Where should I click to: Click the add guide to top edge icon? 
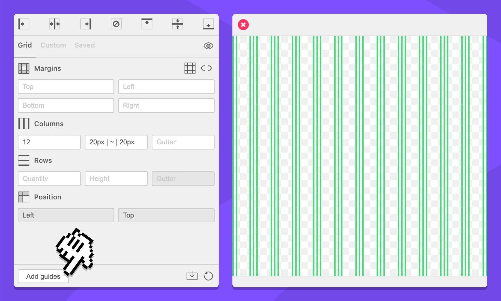click(x=147, y=24)
